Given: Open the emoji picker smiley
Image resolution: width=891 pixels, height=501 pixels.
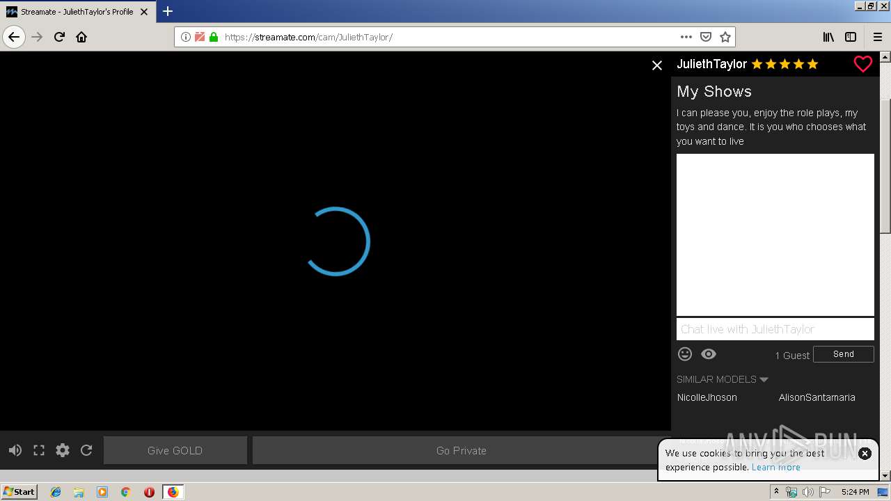Looking at the screenshot, I should click(x=685, y=354).
